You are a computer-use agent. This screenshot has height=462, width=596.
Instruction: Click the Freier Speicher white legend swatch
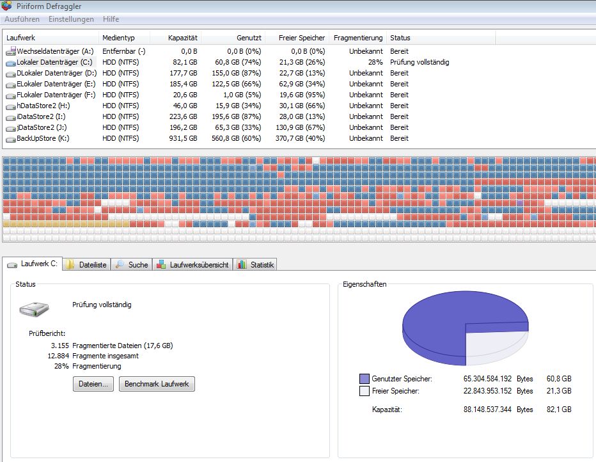[365, 391]
